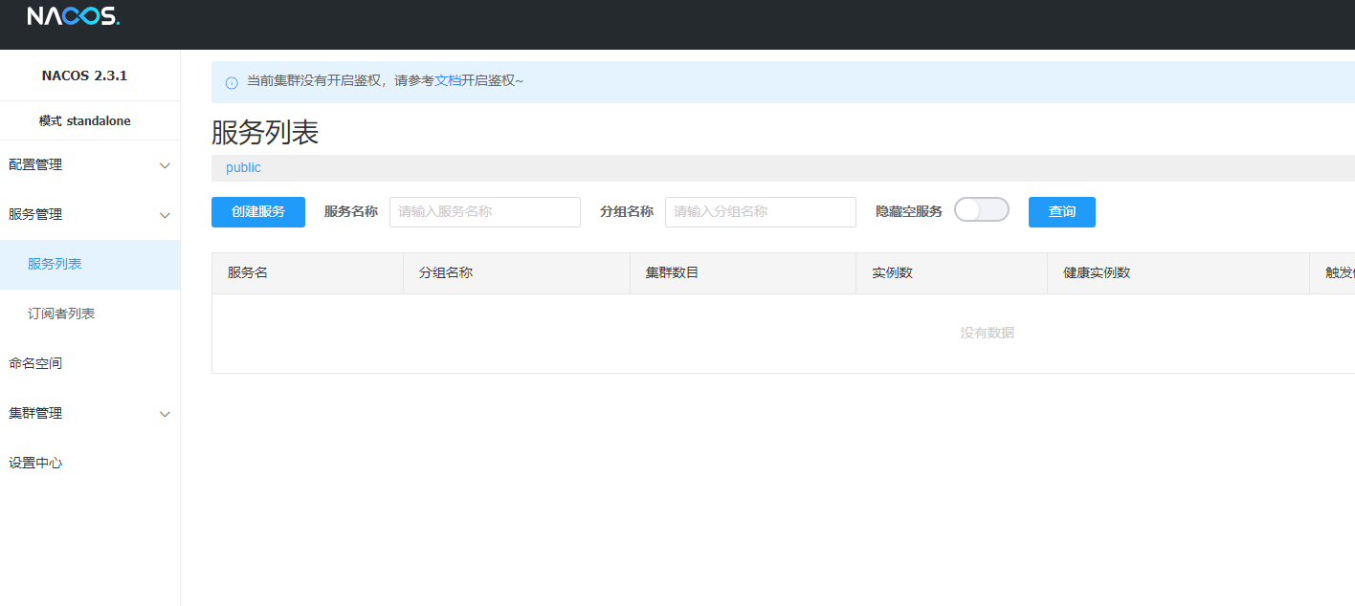Click the 实例数 column header
The height and width of the screenshot is (606, 1355).
(892, 273)
